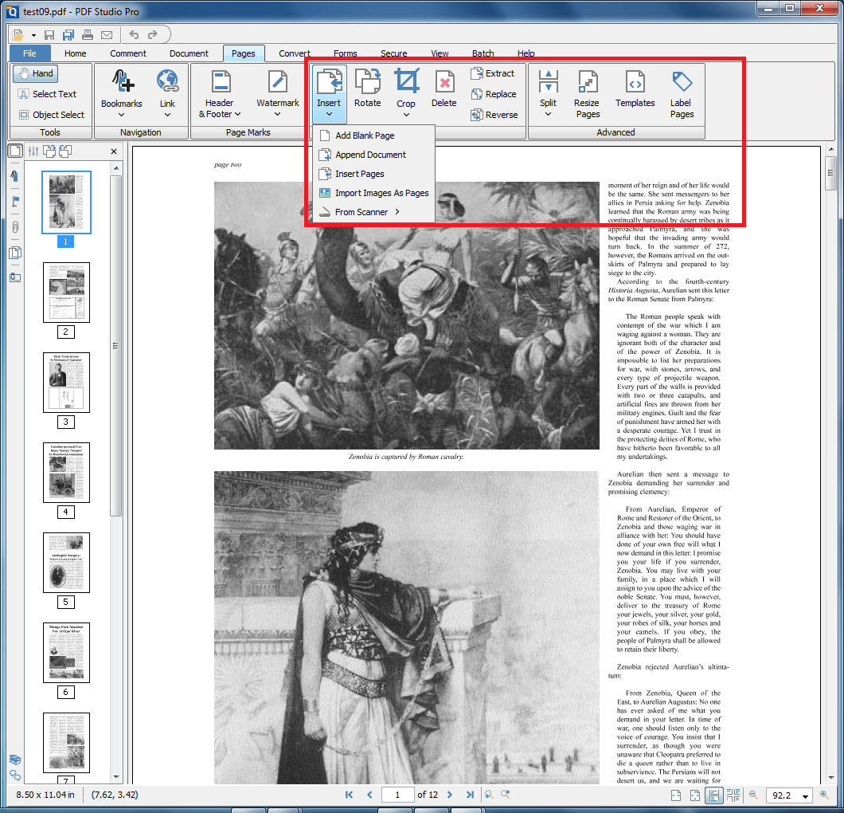
Task: Click the Label Pages tool
Action: coord(682,94)
